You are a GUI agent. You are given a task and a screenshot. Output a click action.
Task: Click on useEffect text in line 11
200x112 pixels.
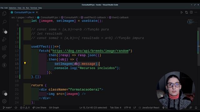(40, 47)
